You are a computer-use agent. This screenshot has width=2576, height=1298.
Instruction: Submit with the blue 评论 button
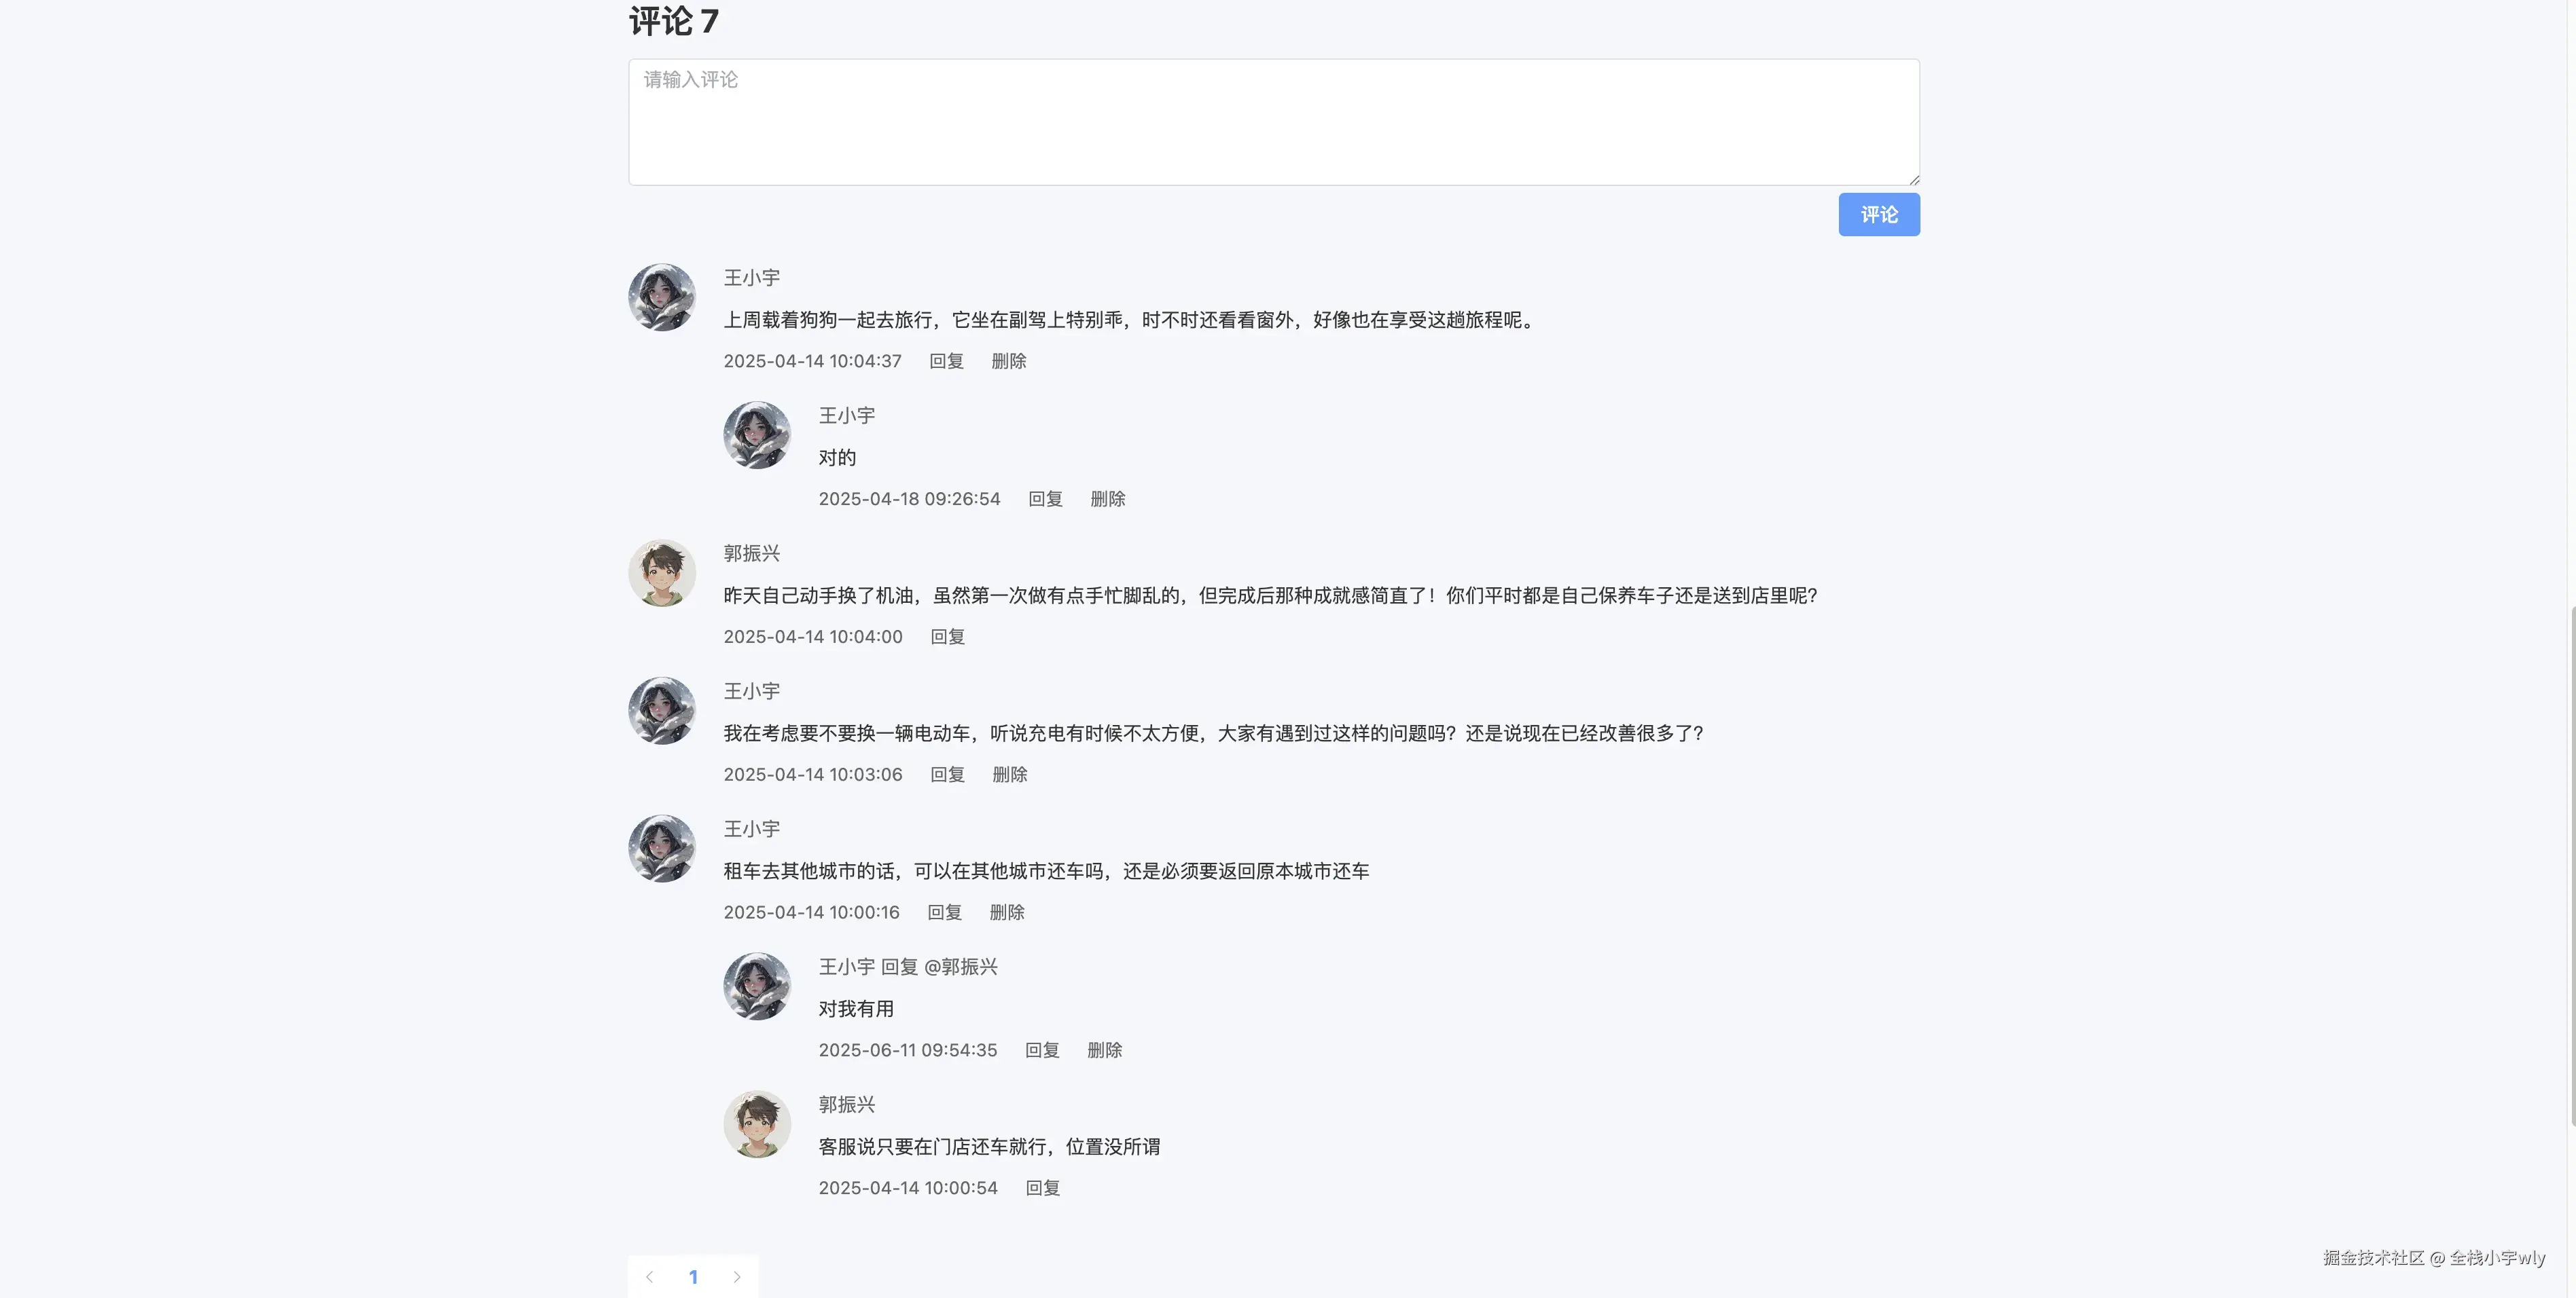coord(1878,215)
